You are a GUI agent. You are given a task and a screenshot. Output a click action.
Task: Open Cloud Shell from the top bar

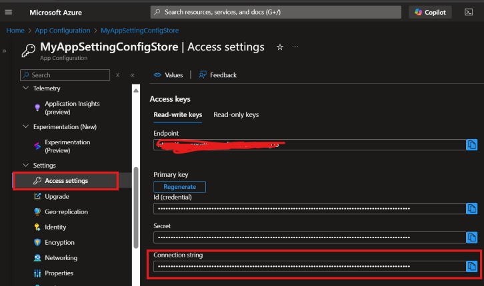468,13
